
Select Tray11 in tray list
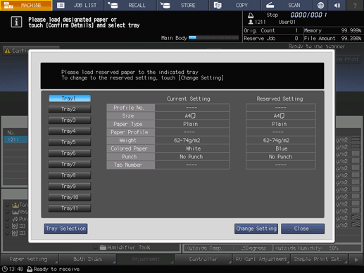(70, 208)
